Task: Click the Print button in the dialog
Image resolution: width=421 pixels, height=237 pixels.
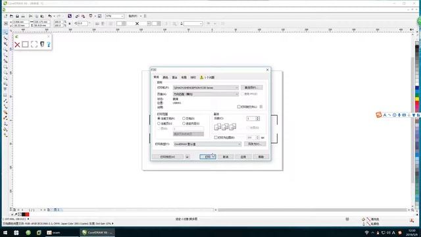Action: click(x=208, y=157)
